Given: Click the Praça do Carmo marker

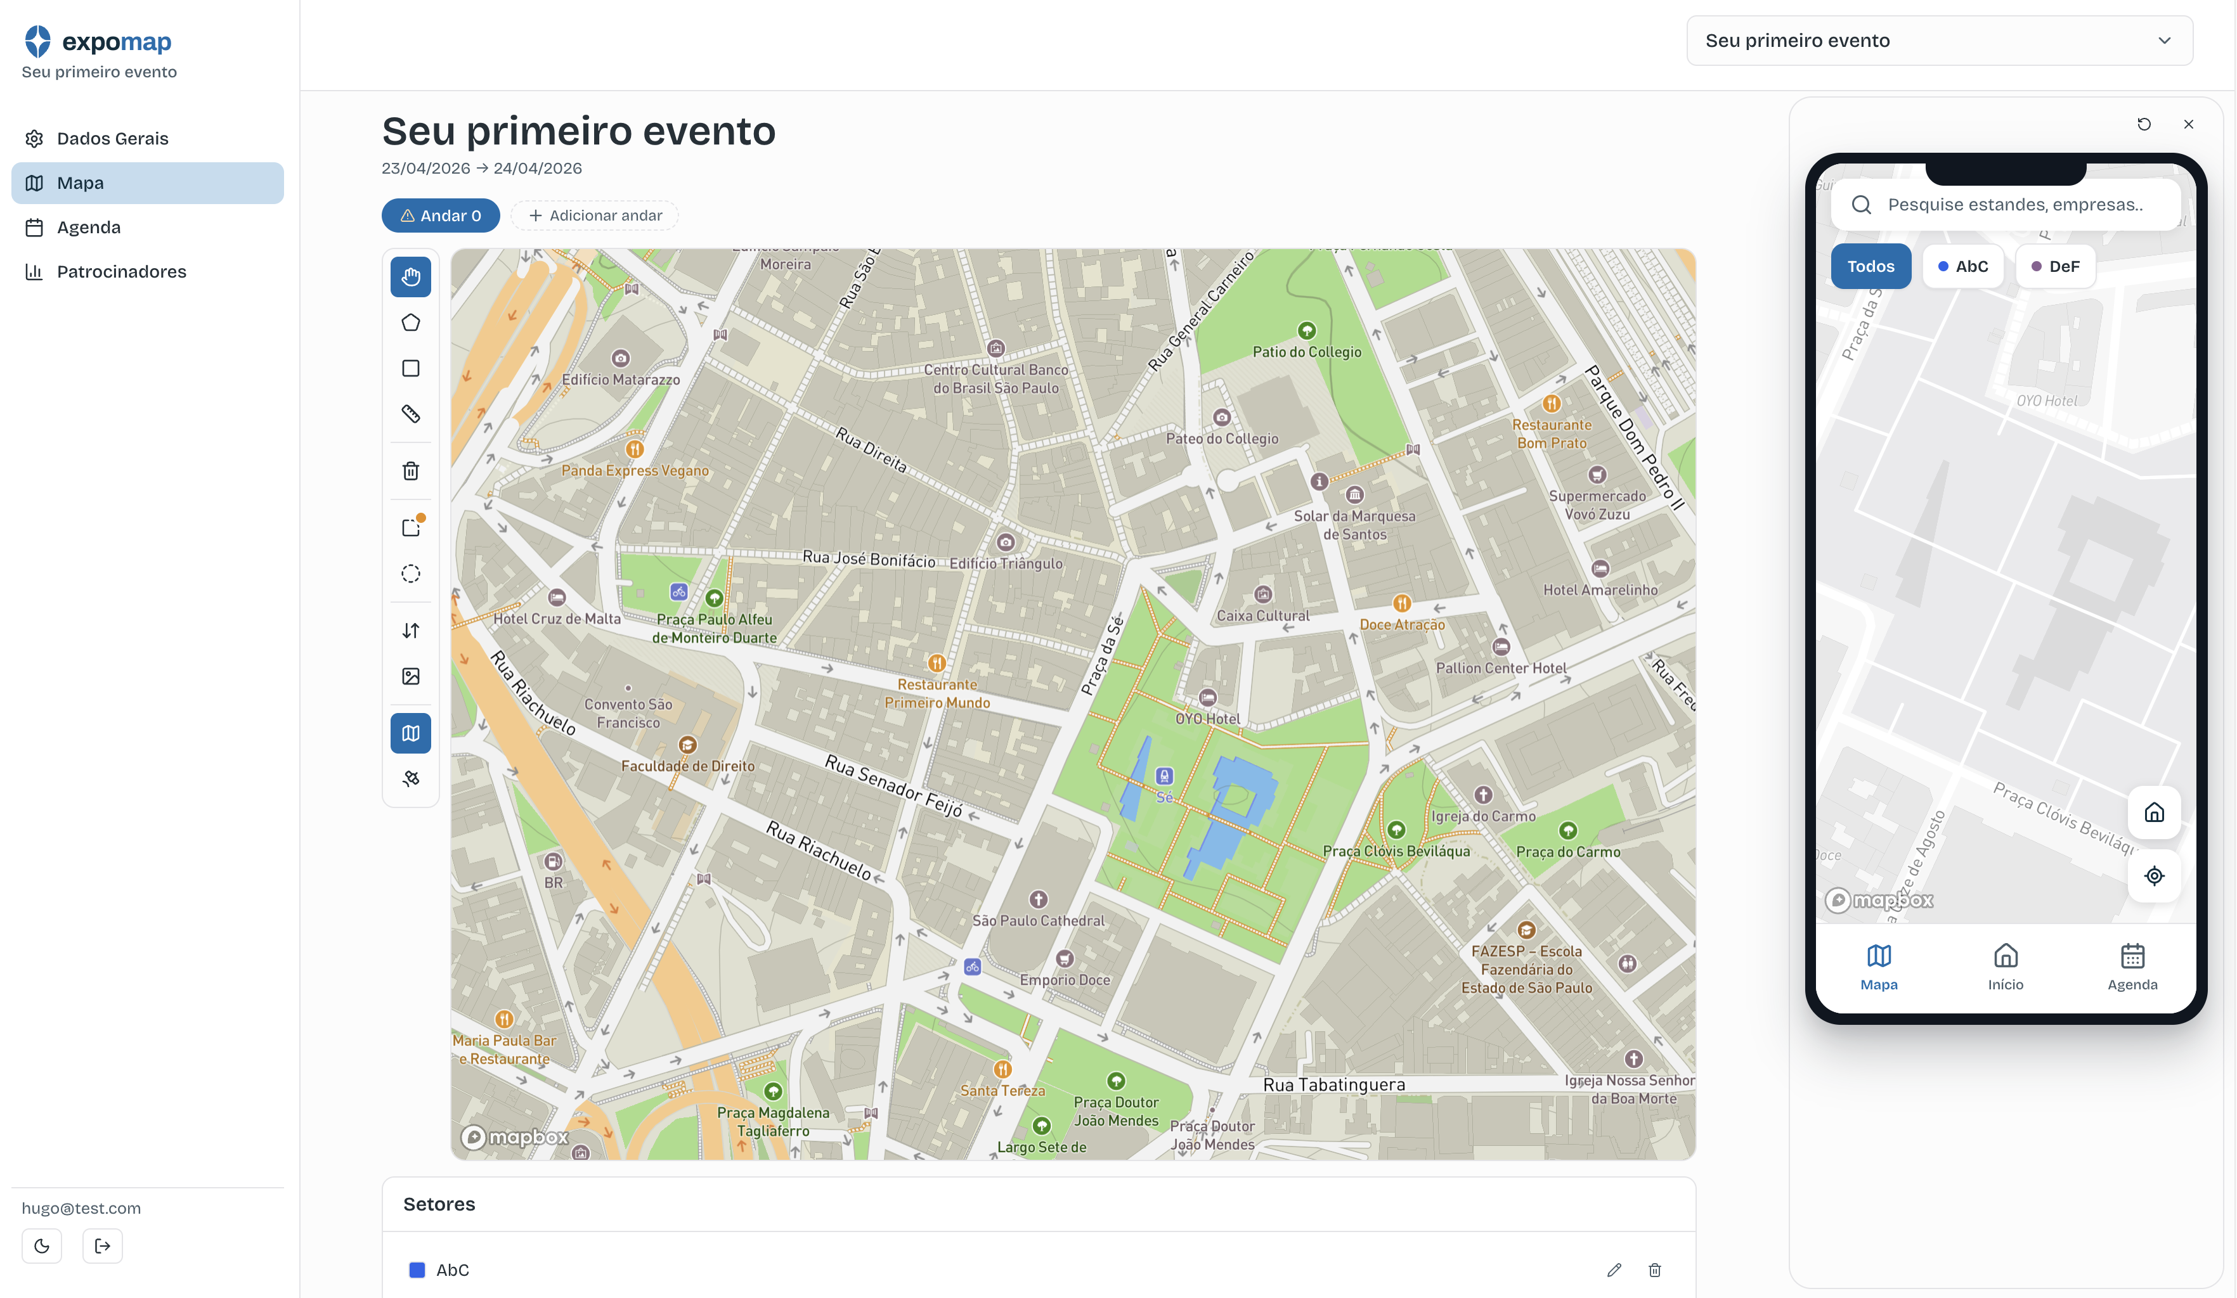Looking at the screenshot, I should pos(1567,830).
